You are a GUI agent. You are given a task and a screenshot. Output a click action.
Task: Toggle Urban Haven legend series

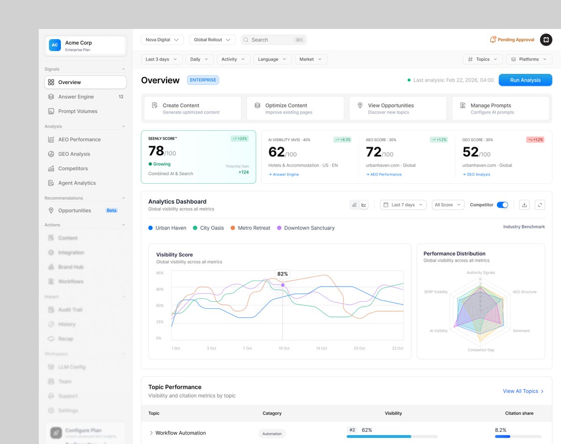[167, 228]
